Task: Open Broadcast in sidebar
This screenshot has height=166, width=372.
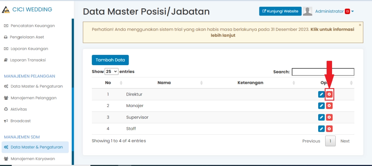Action: pyautogui.click(x=17, y=121)
